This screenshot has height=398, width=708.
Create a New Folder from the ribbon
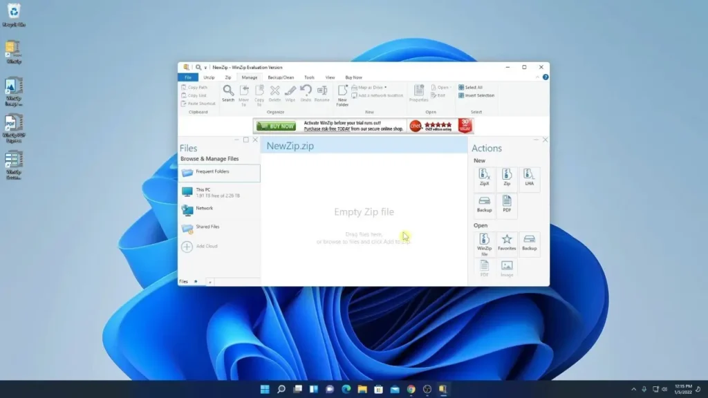tap(342, 95)
